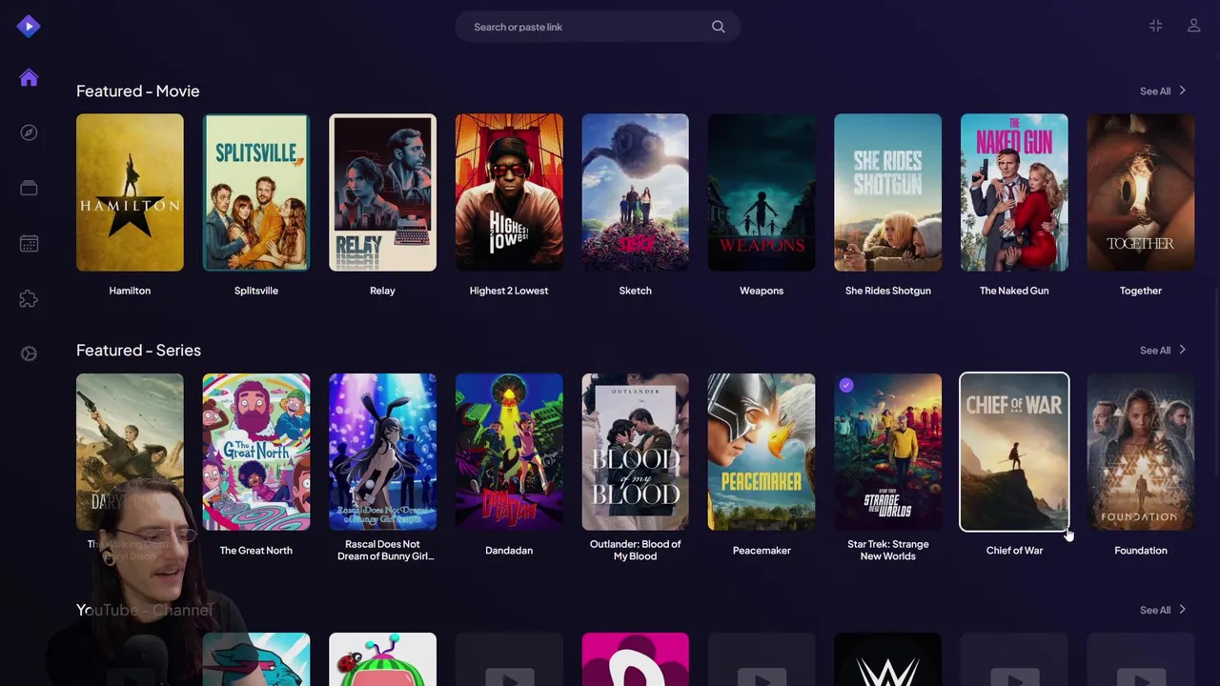
Task: Click the Hamilton title text
Action: (x=130, y=291)
